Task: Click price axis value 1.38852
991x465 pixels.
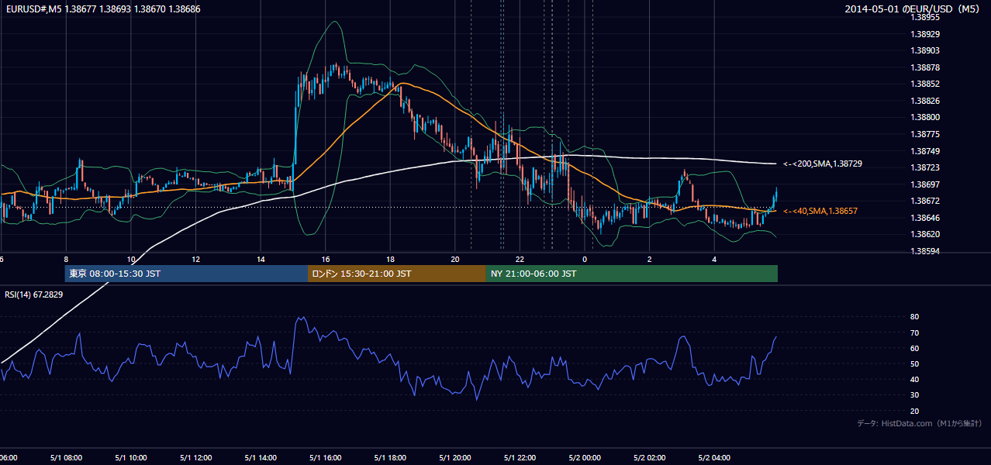Action: (925, 84)
